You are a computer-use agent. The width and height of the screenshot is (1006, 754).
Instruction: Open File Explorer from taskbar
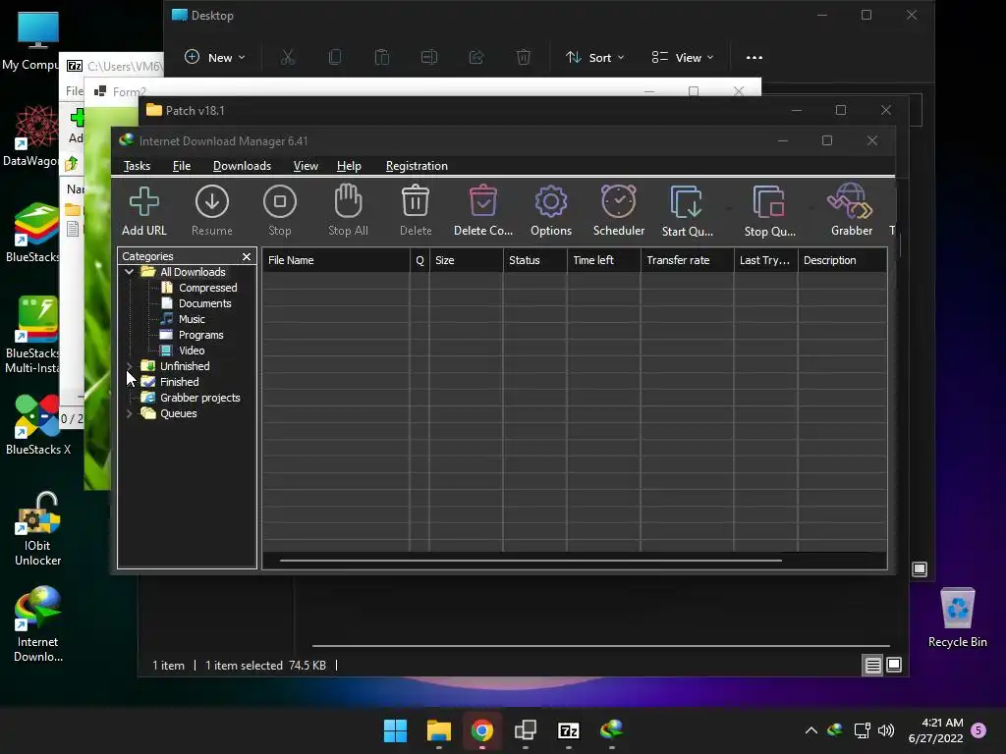click(x=439, y=730)
